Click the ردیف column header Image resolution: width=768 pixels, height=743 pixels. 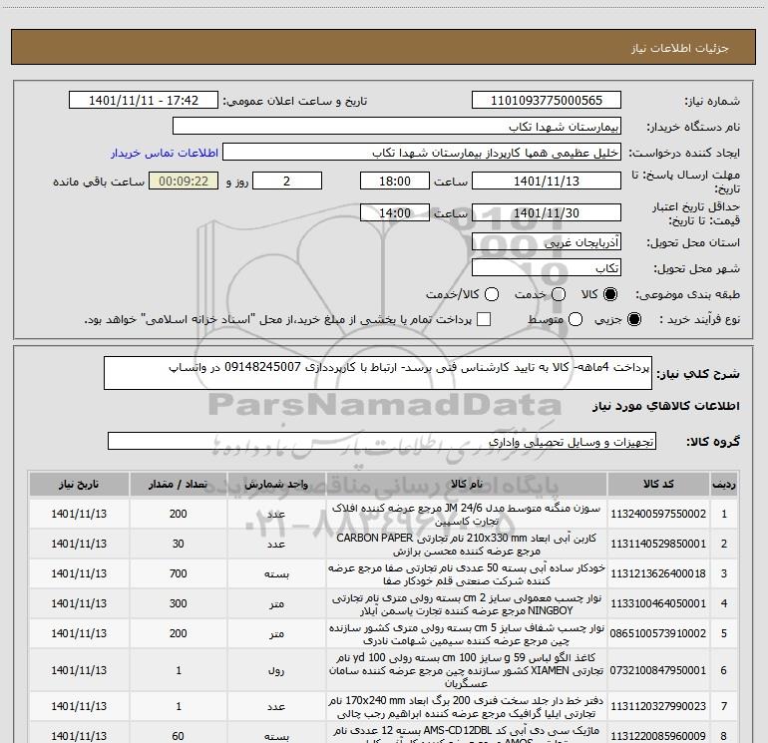[x=724, y=484]
